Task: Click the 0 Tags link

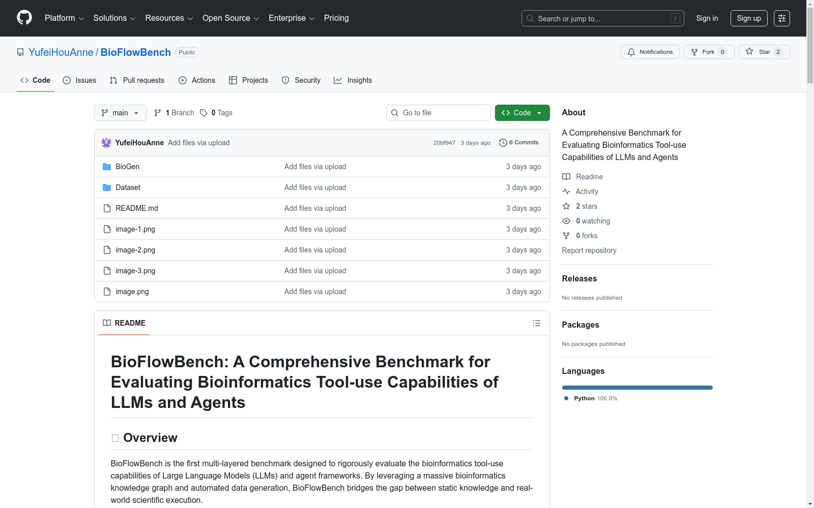Action: 216,113
